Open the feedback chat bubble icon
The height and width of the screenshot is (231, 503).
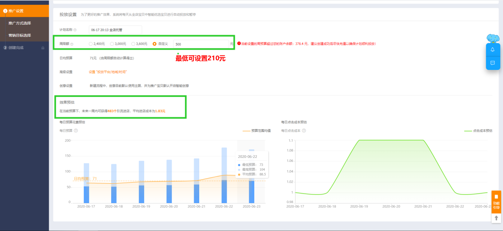[x=493, y=63]
